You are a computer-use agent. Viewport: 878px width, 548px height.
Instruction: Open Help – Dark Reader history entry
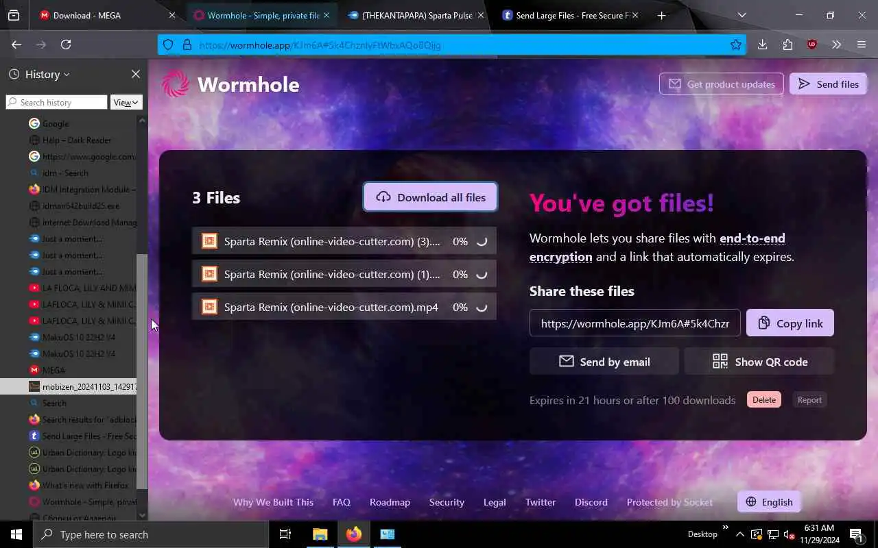[x=69, y=140]
